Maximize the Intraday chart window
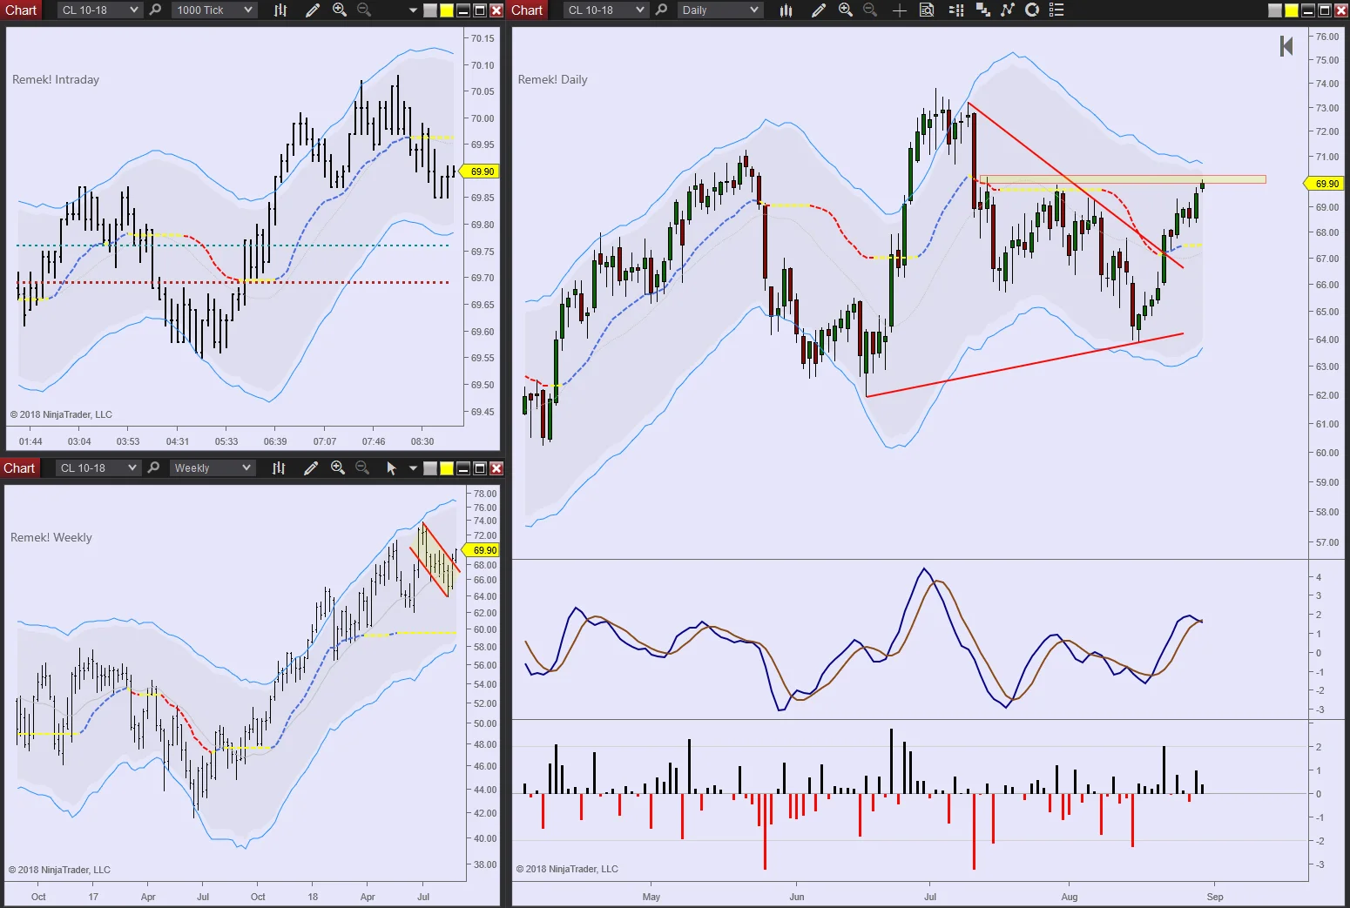Viewport: 1350px width, 908px height. 480,10
